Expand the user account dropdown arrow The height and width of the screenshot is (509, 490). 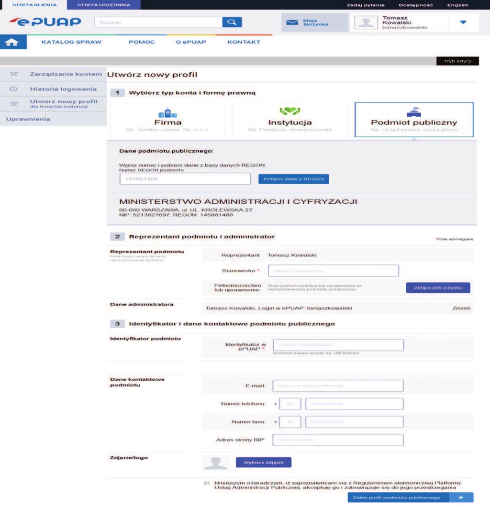[463, 22]
